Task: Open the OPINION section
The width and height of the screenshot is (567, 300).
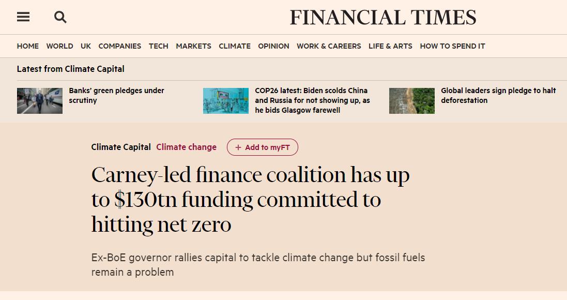Action: coord(273,46)
